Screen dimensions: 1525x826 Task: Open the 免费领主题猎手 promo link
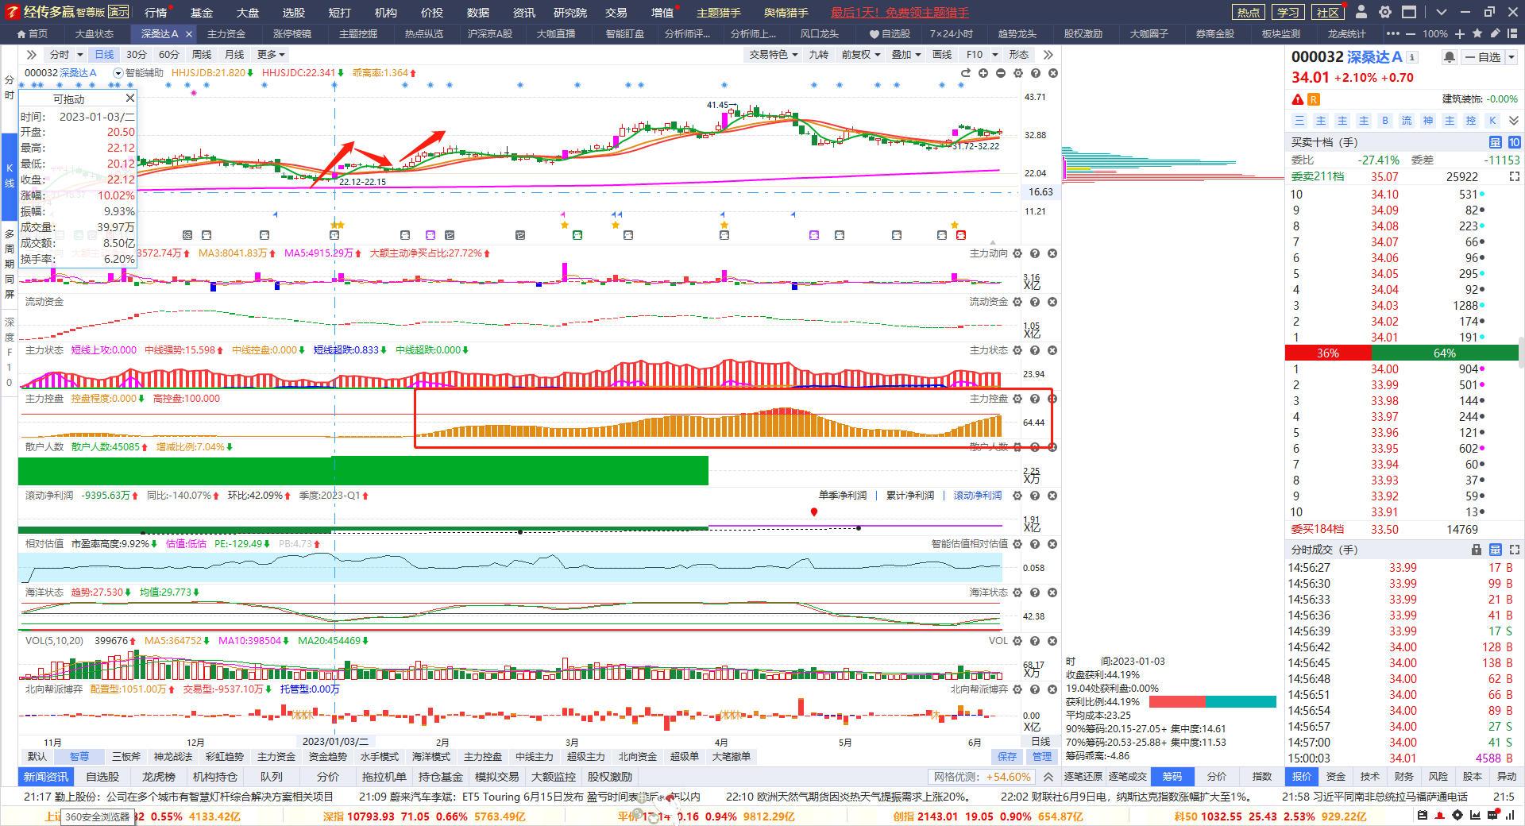click(x=900, y=12)
